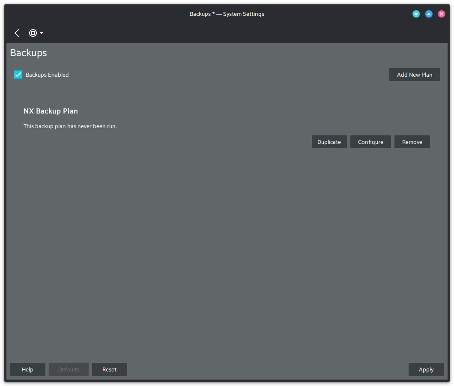Open the help lifebuoy icon menu
454x386 pixels.
(33, 33)
